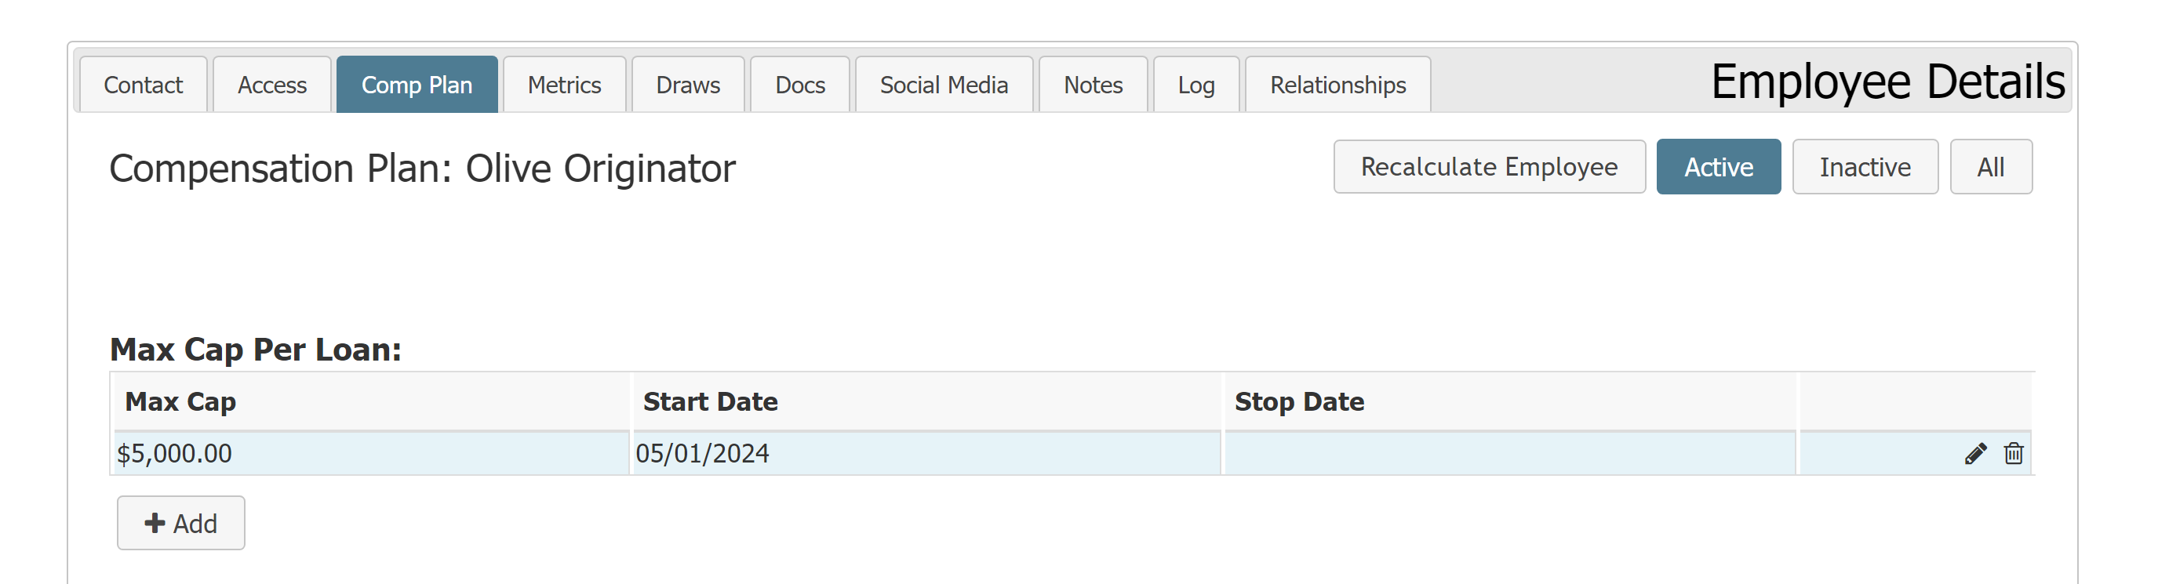Click the Recalculate Employee button
The height and width of the screenshot is (584, 2158).
tap(1490, 166)
